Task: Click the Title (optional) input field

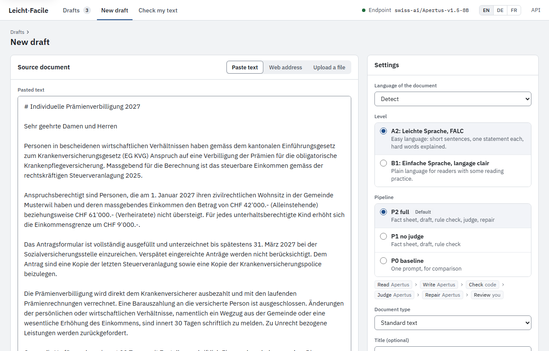Action: tap(453, 349)
